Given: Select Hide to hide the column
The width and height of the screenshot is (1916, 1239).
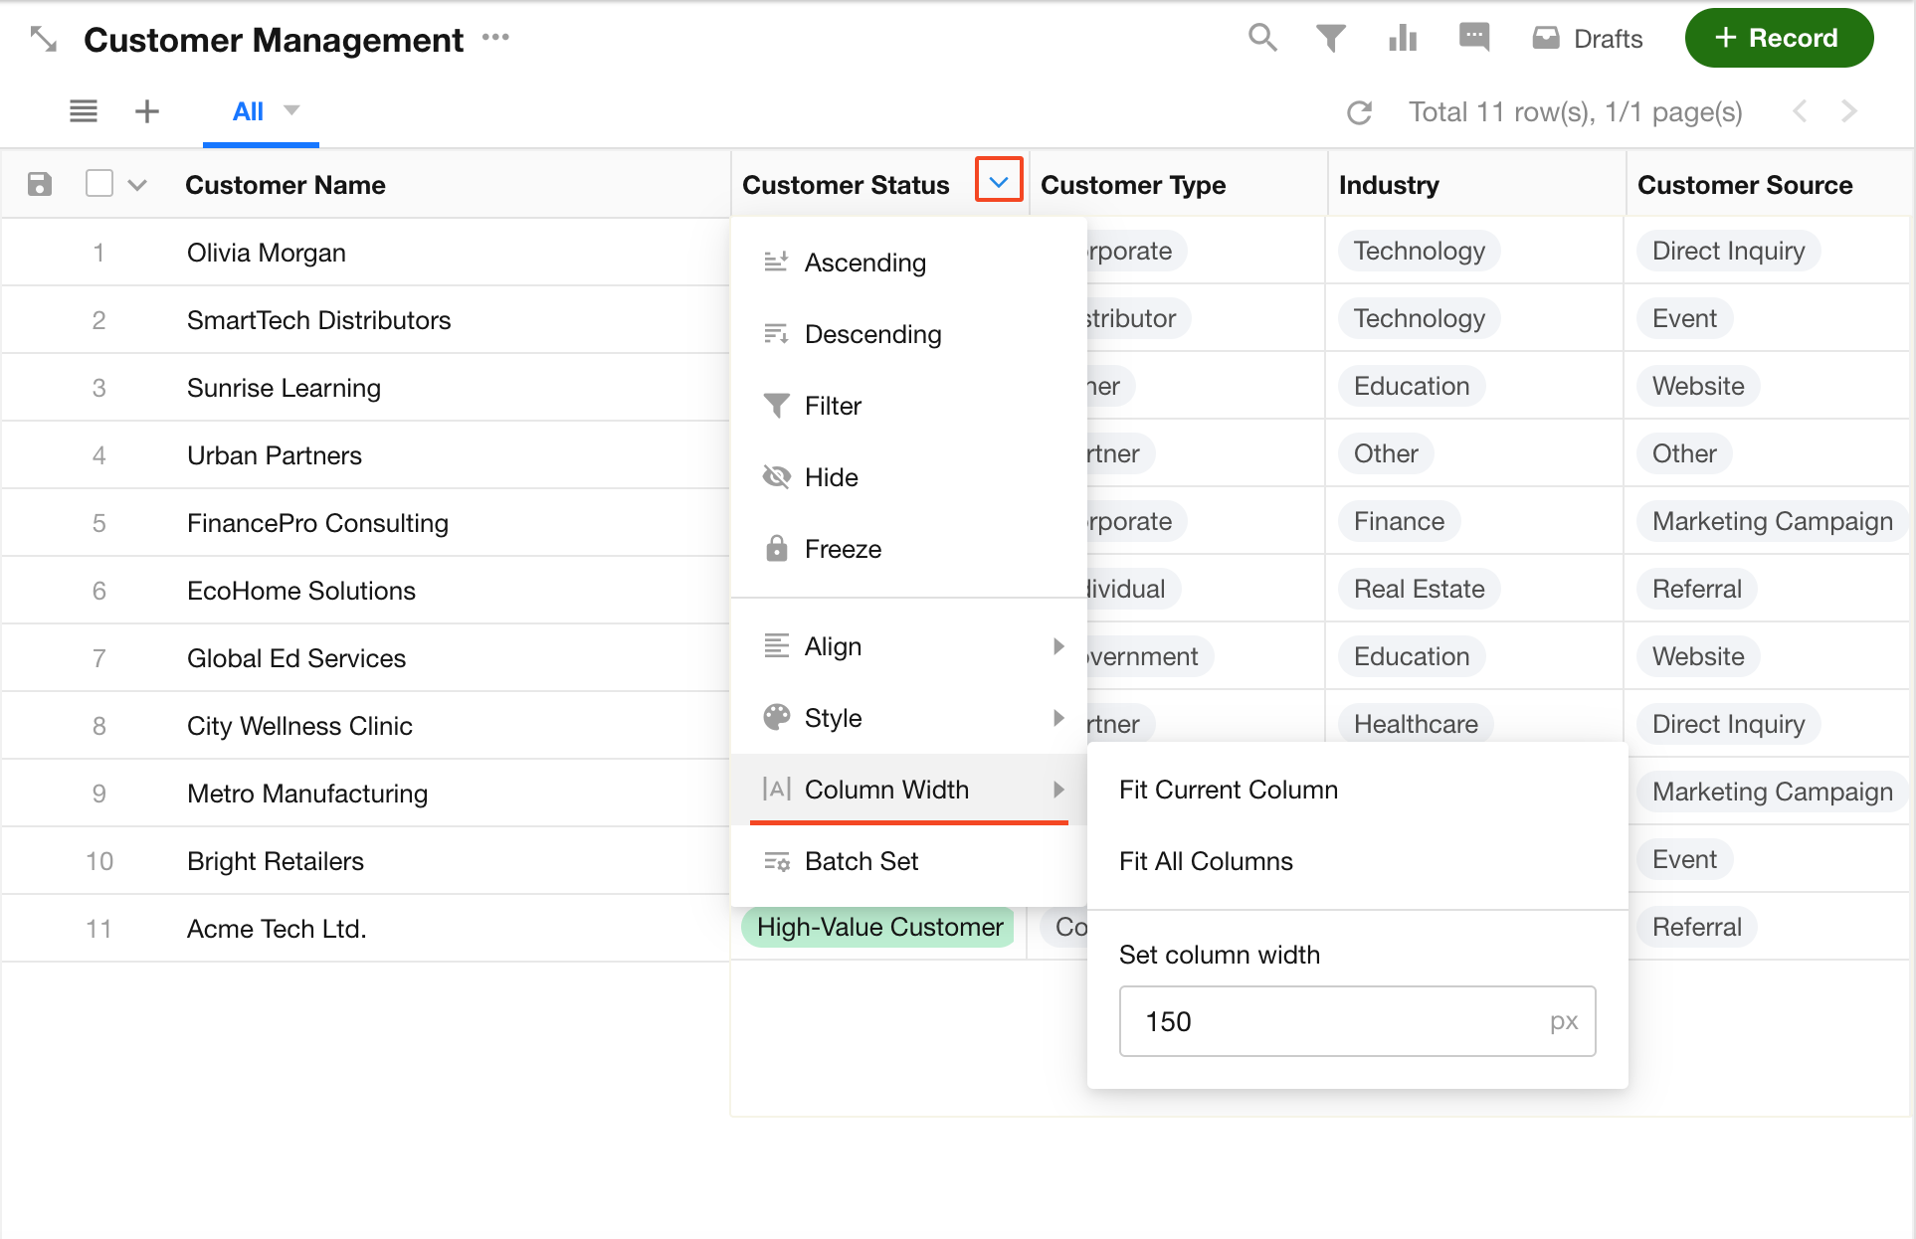Looking at the screenshot, I should click(830, 477).
